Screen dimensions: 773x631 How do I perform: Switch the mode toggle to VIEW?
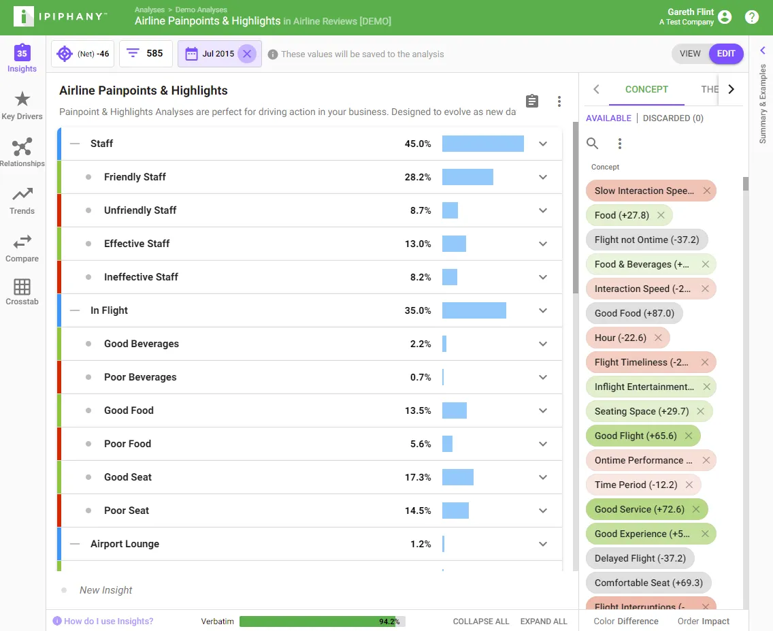690,54
